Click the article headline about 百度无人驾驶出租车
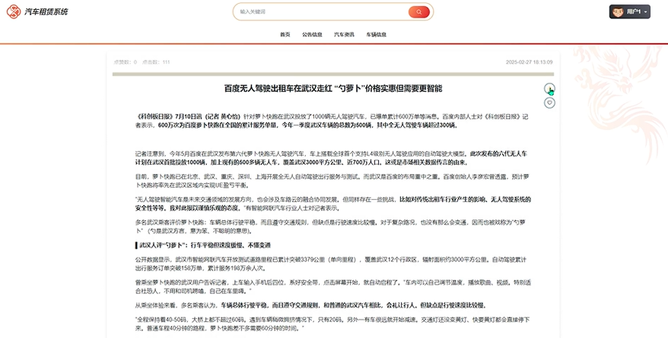 point(333,88)
